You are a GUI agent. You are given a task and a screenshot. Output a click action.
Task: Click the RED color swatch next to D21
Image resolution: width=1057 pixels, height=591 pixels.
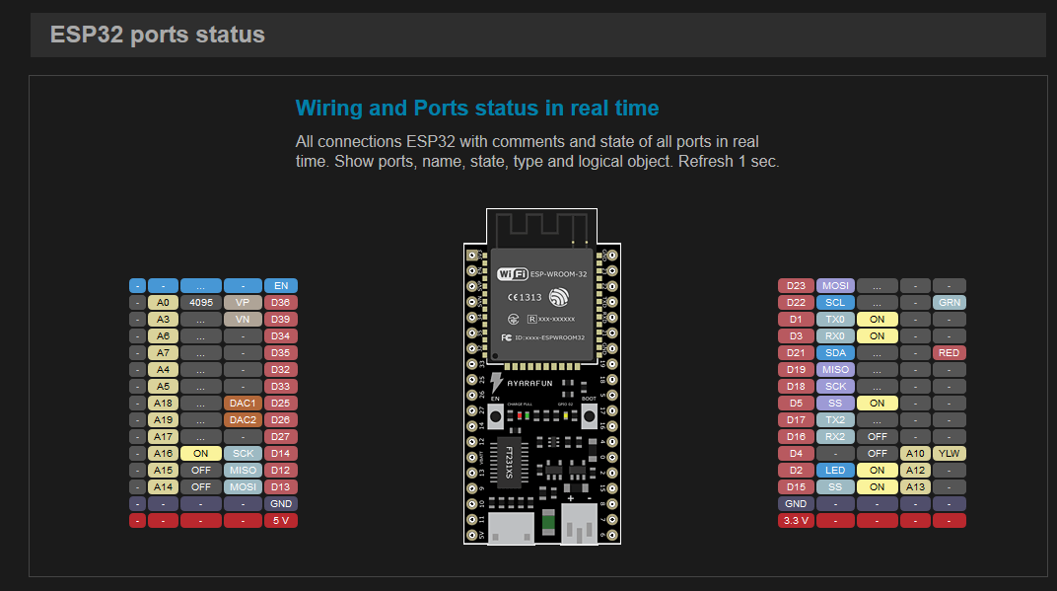click(949, 352)
